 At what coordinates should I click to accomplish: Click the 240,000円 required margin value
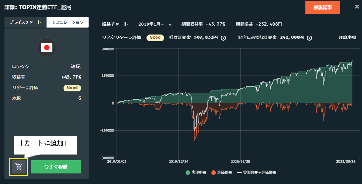[292, 37]
